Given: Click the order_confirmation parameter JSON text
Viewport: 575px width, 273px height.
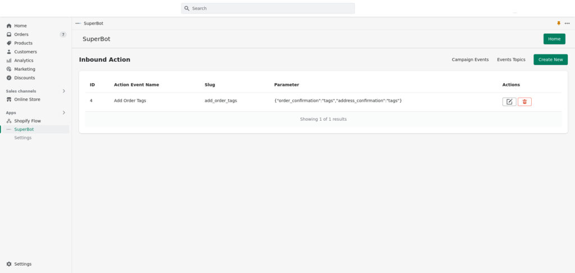Looking at the screenshot, I should coord(338,101).
